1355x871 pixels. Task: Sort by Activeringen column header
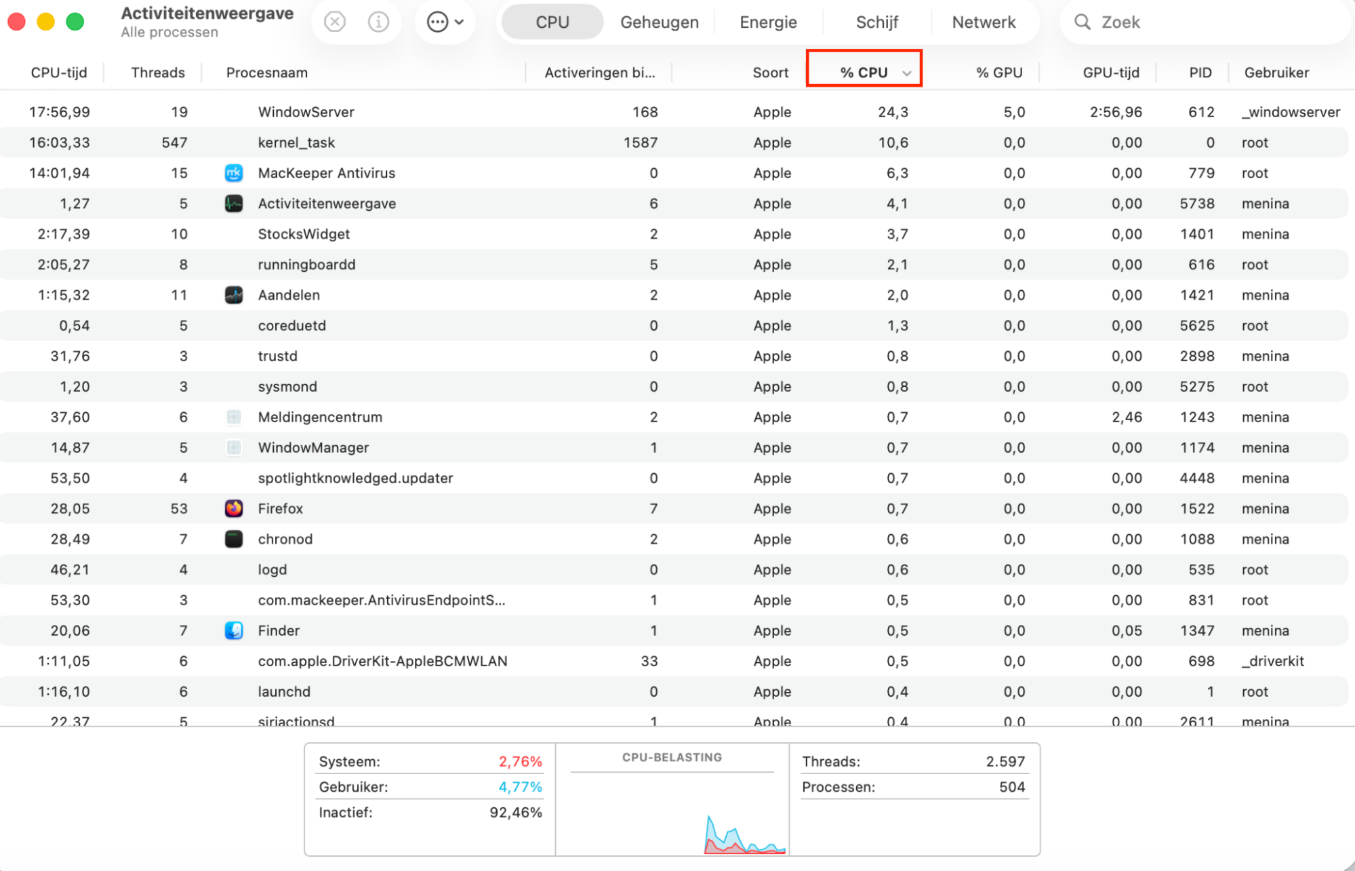600,73
